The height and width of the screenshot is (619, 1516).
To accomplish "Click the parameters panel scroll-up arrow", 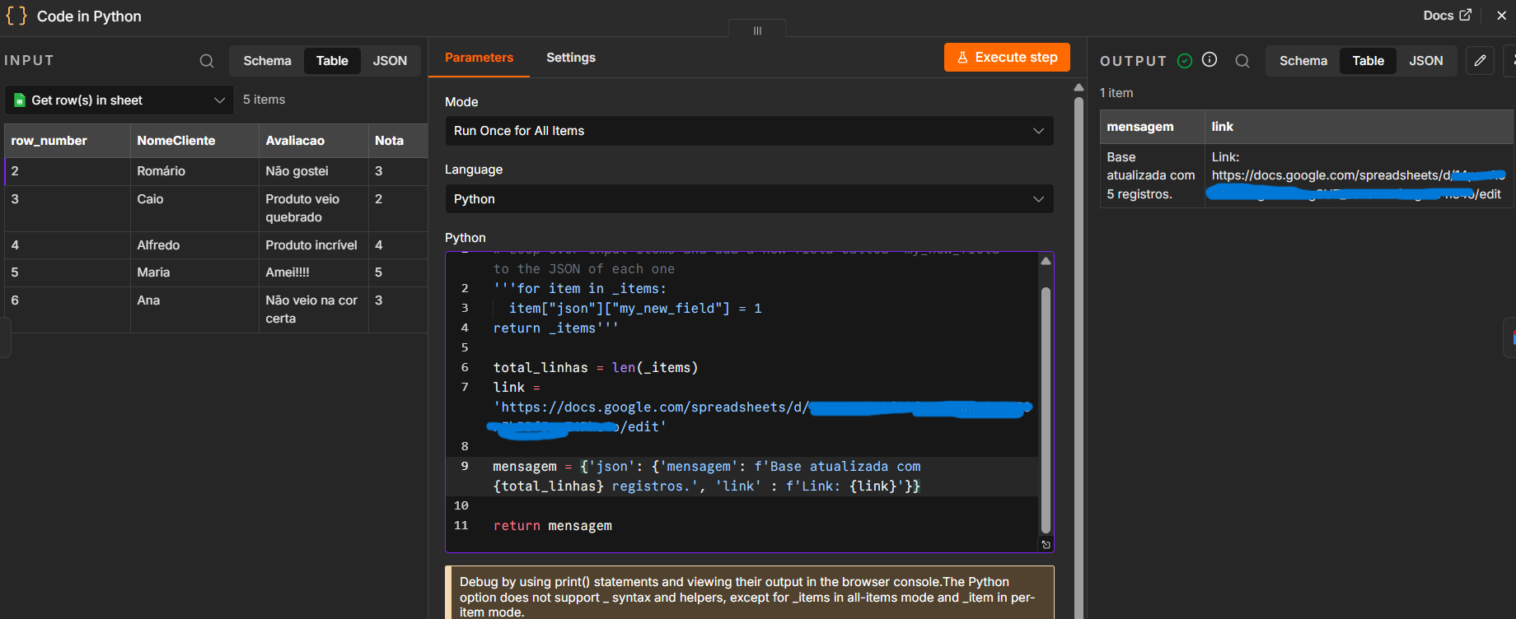I will (1079, 87).
